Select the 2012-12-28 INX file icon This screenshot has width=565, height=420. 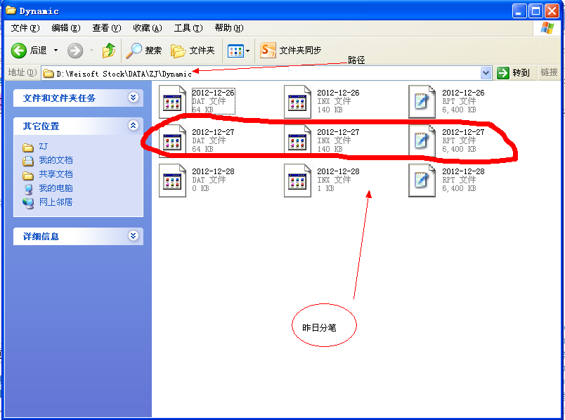297,181
